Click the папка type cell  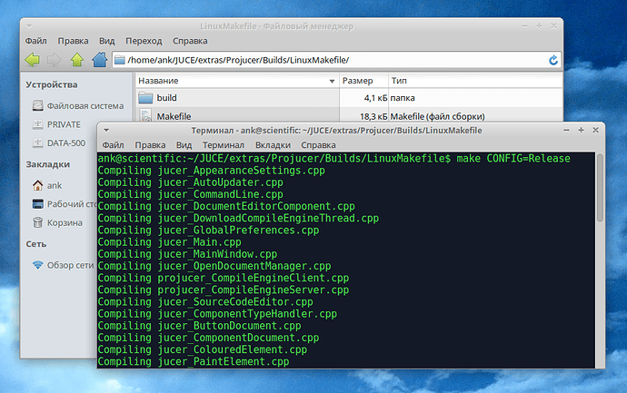coord(403,98)
